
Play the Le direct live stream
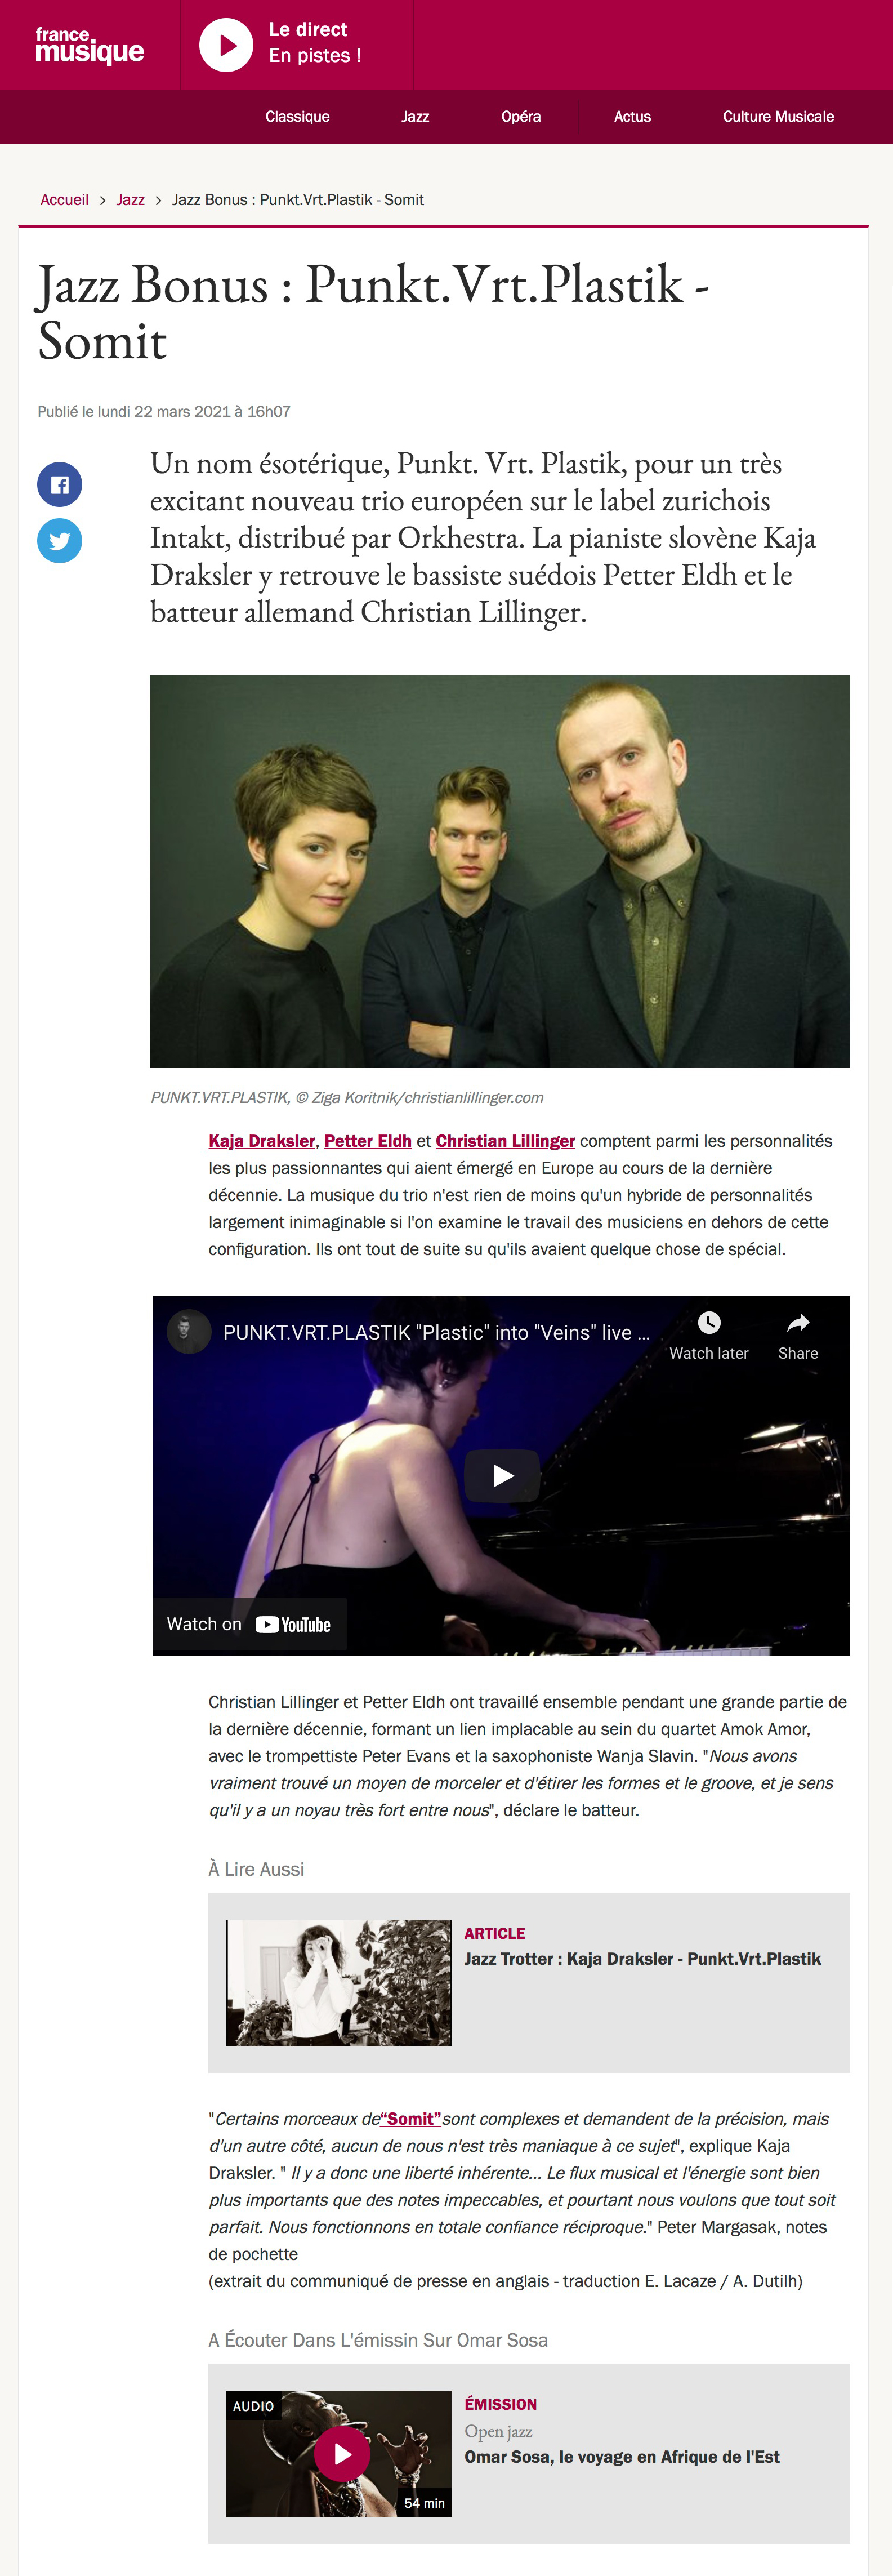point(226,45)
